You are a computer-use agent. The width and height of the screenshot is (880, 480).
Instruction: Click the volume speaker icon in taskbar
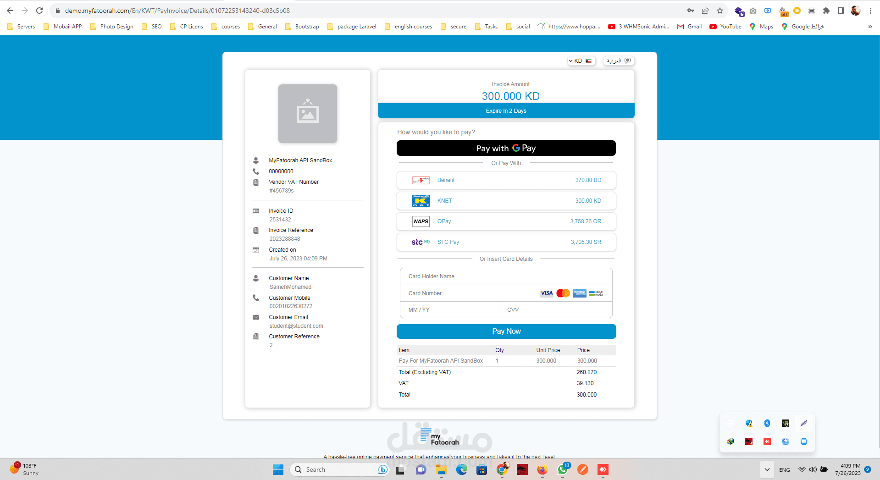813,469
